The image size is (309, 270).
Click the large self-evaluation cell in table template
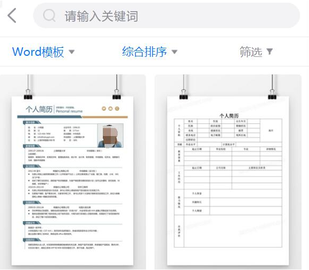coord(233,231)
